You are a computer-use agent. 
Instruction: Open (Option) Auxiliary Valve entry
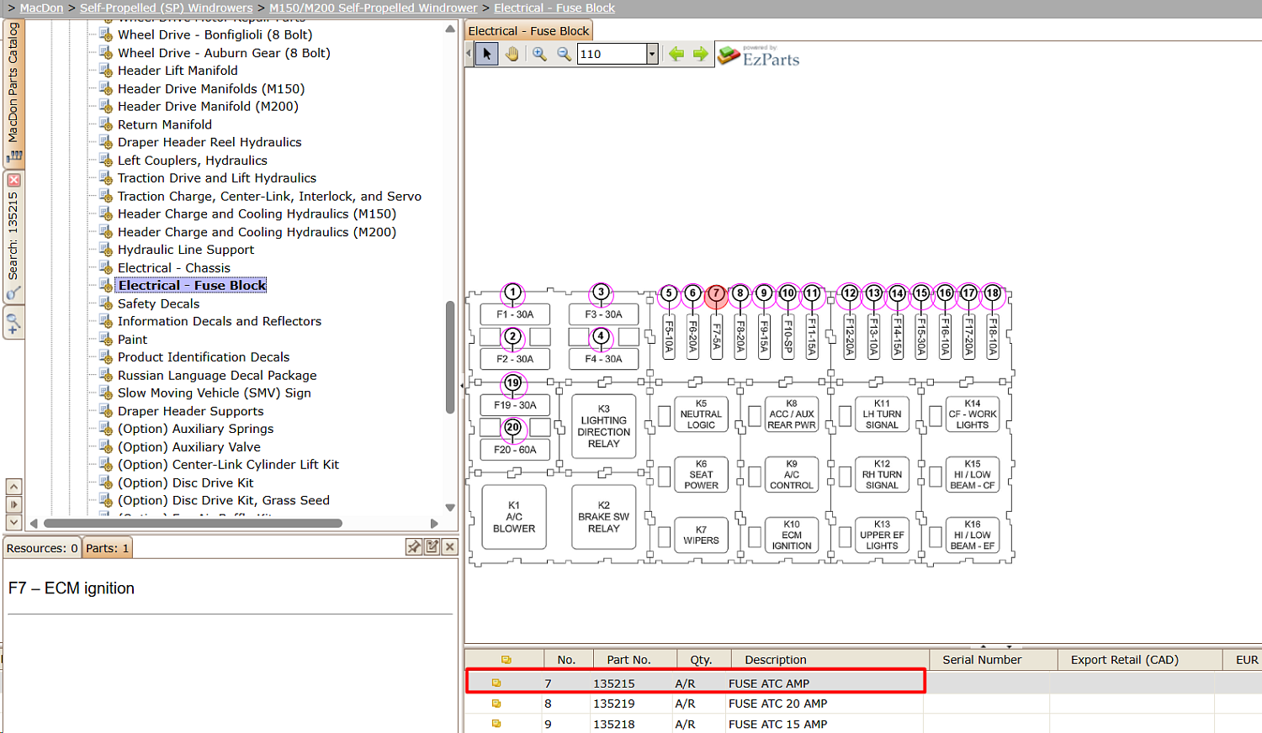tap(189, 447)
